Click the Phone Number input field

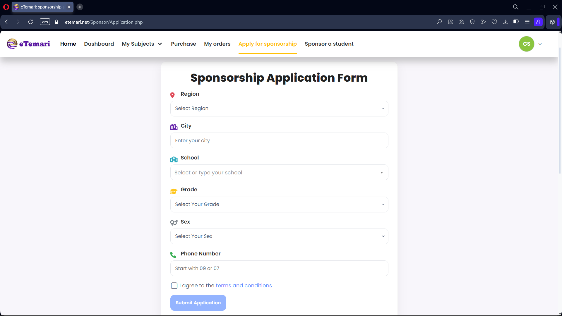[279, 268]
